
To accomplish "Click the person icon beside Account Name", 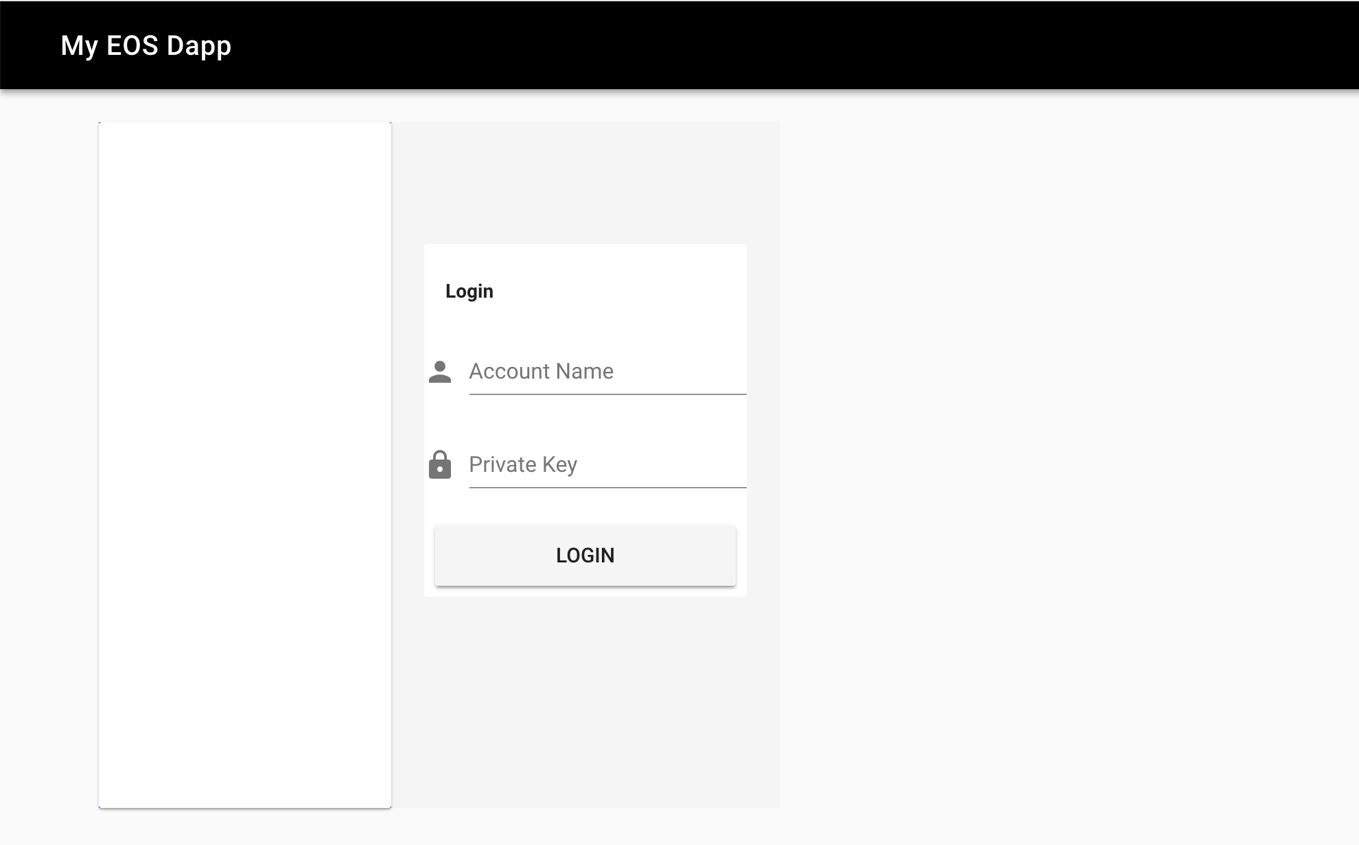I will click(440, 372).
